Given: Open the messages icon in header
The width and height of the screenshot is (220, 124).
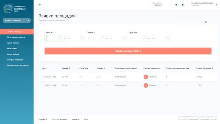Looking at the screenshot, I should click(x=176, y=5).
